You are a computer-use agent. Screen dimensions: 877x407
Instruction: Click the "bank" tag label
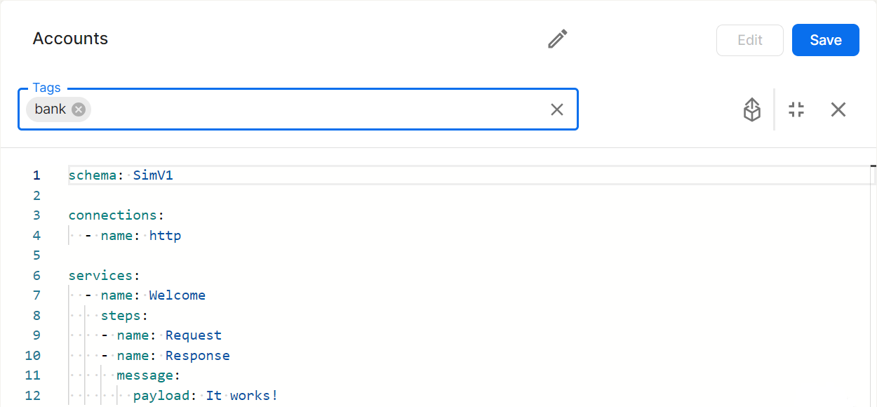tap(51, 109)
